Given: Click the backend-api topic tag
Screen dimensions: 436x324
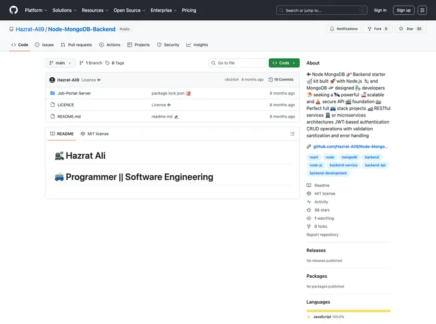Looking at the screenshot, I should [x=375, y=165].
